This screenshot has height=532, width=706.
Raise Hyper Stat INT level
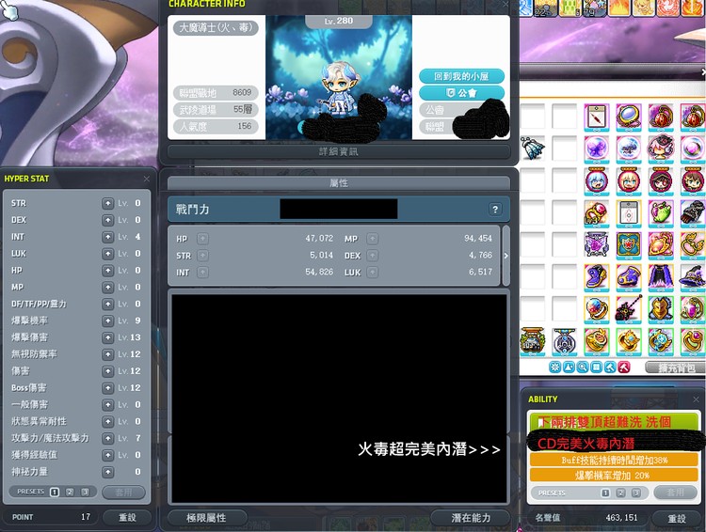coord(107,237)
